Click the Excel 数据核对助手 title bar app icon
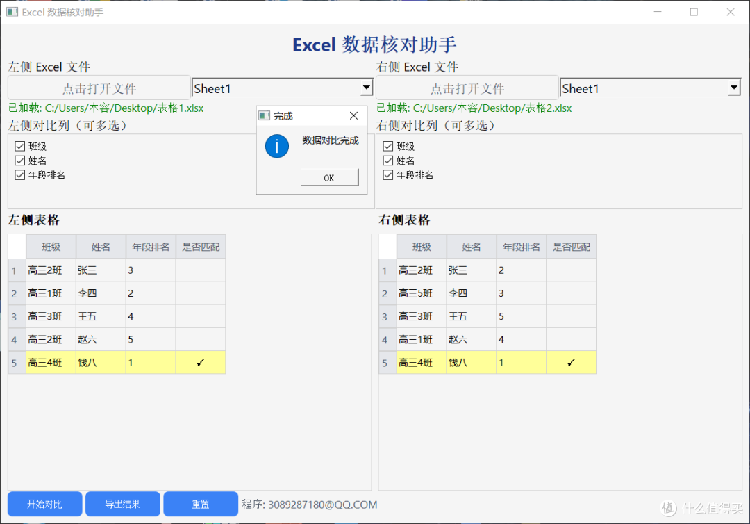 click(x=12, y=12)
